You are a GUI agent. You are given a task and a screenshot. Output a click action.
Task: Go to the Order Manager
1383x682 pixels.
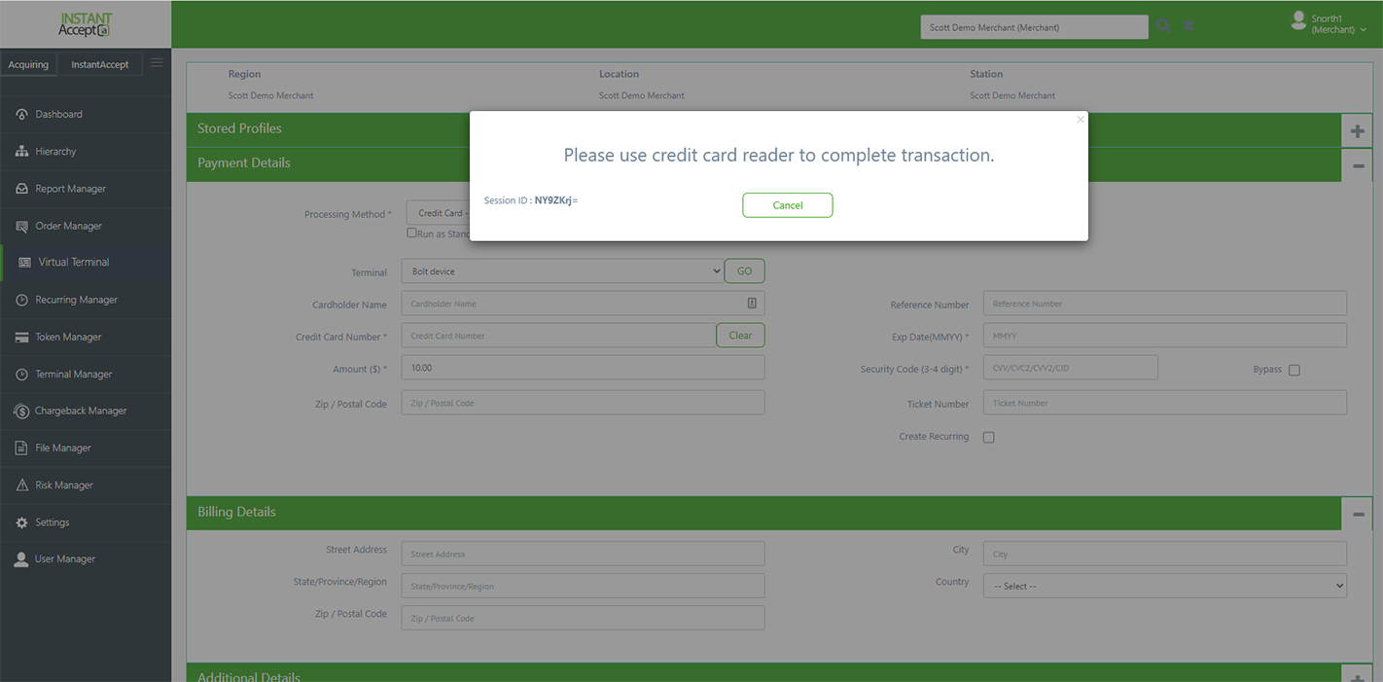[63, 225]
